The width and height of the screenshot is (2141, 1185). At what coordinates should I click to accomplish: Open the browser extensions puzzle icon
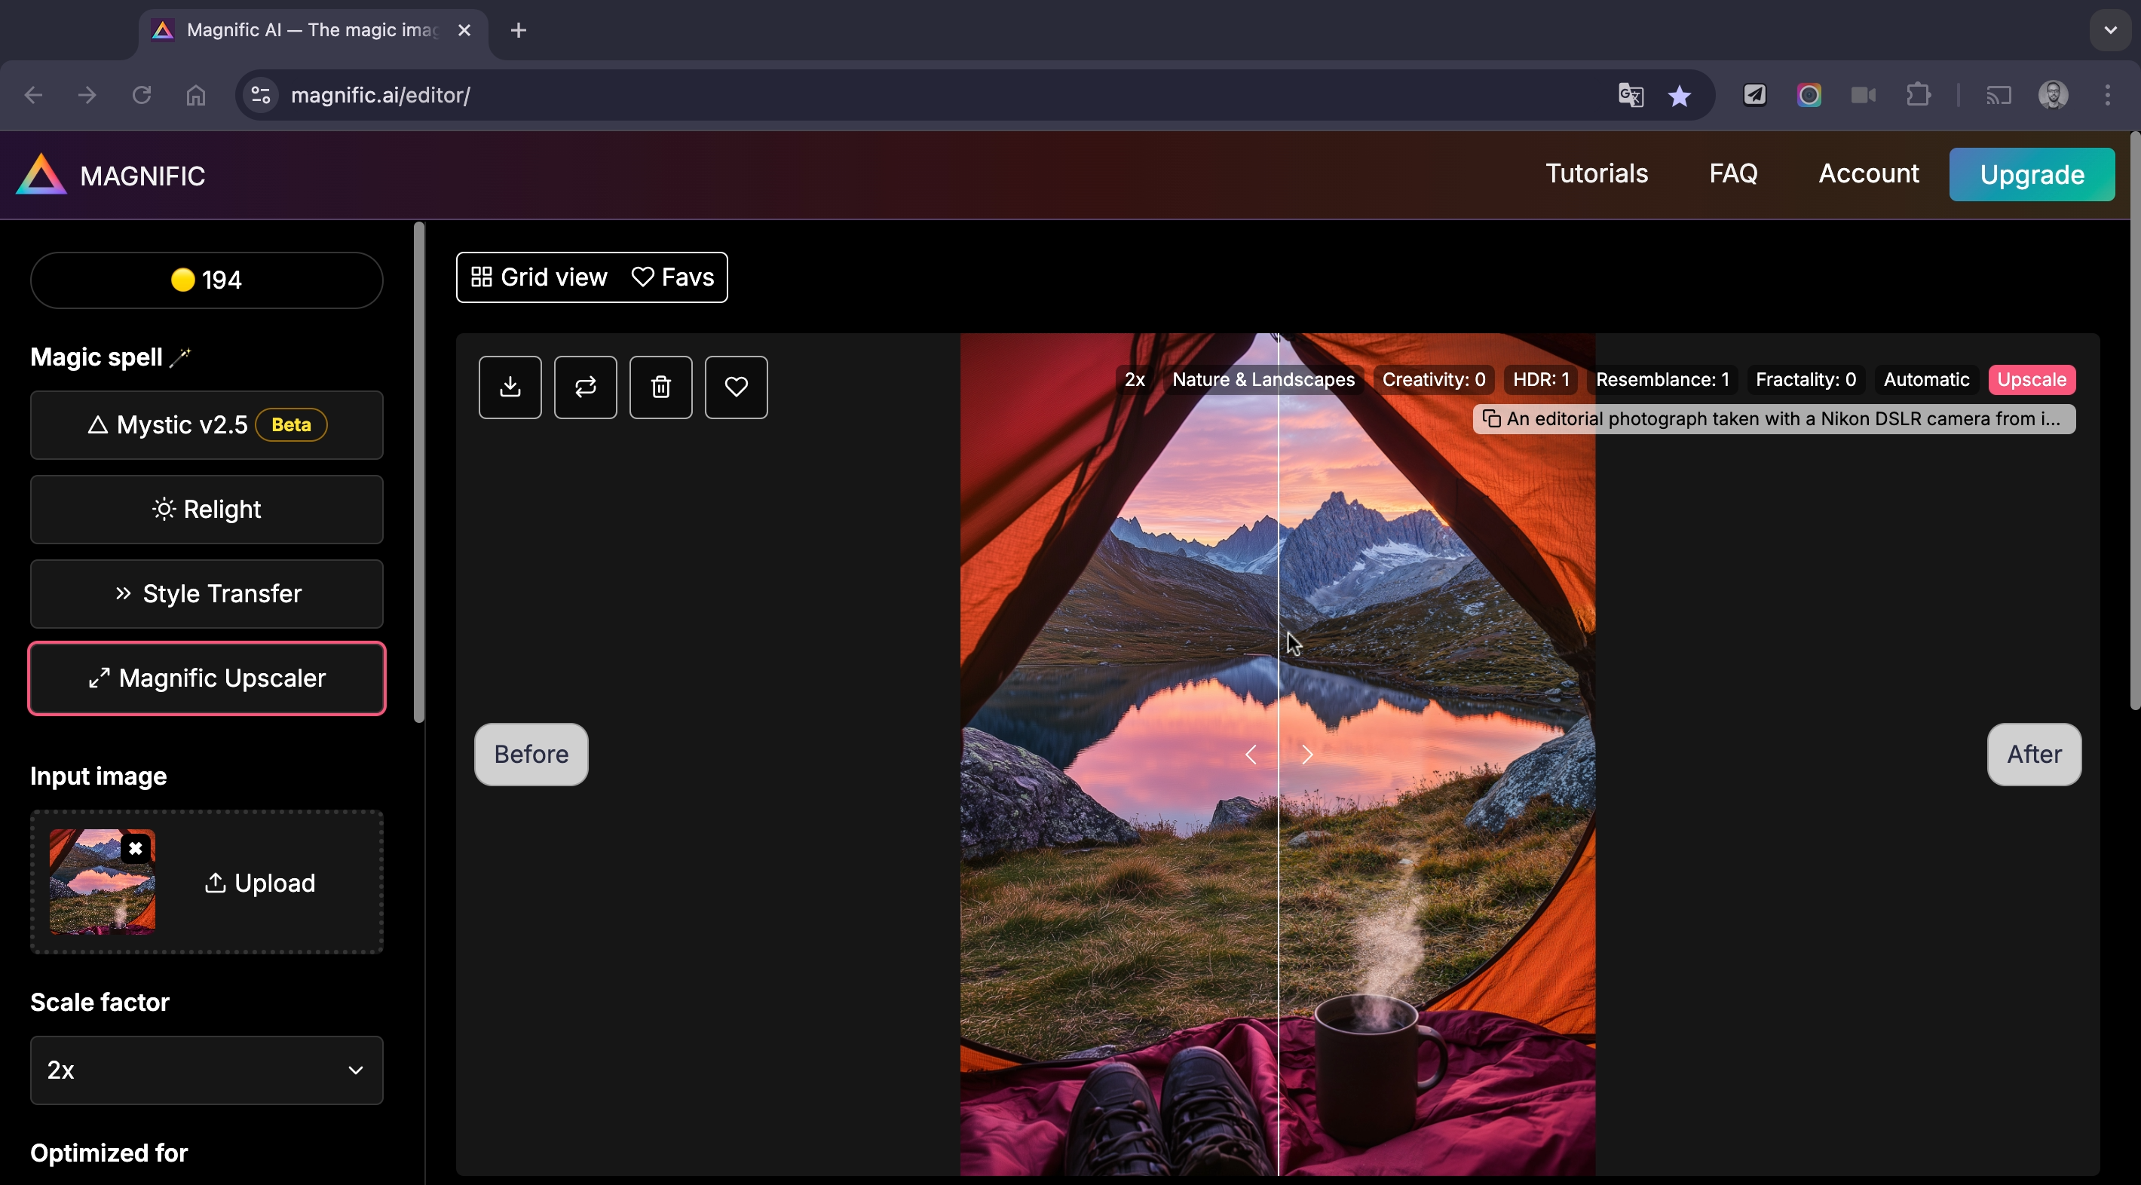1917,96
